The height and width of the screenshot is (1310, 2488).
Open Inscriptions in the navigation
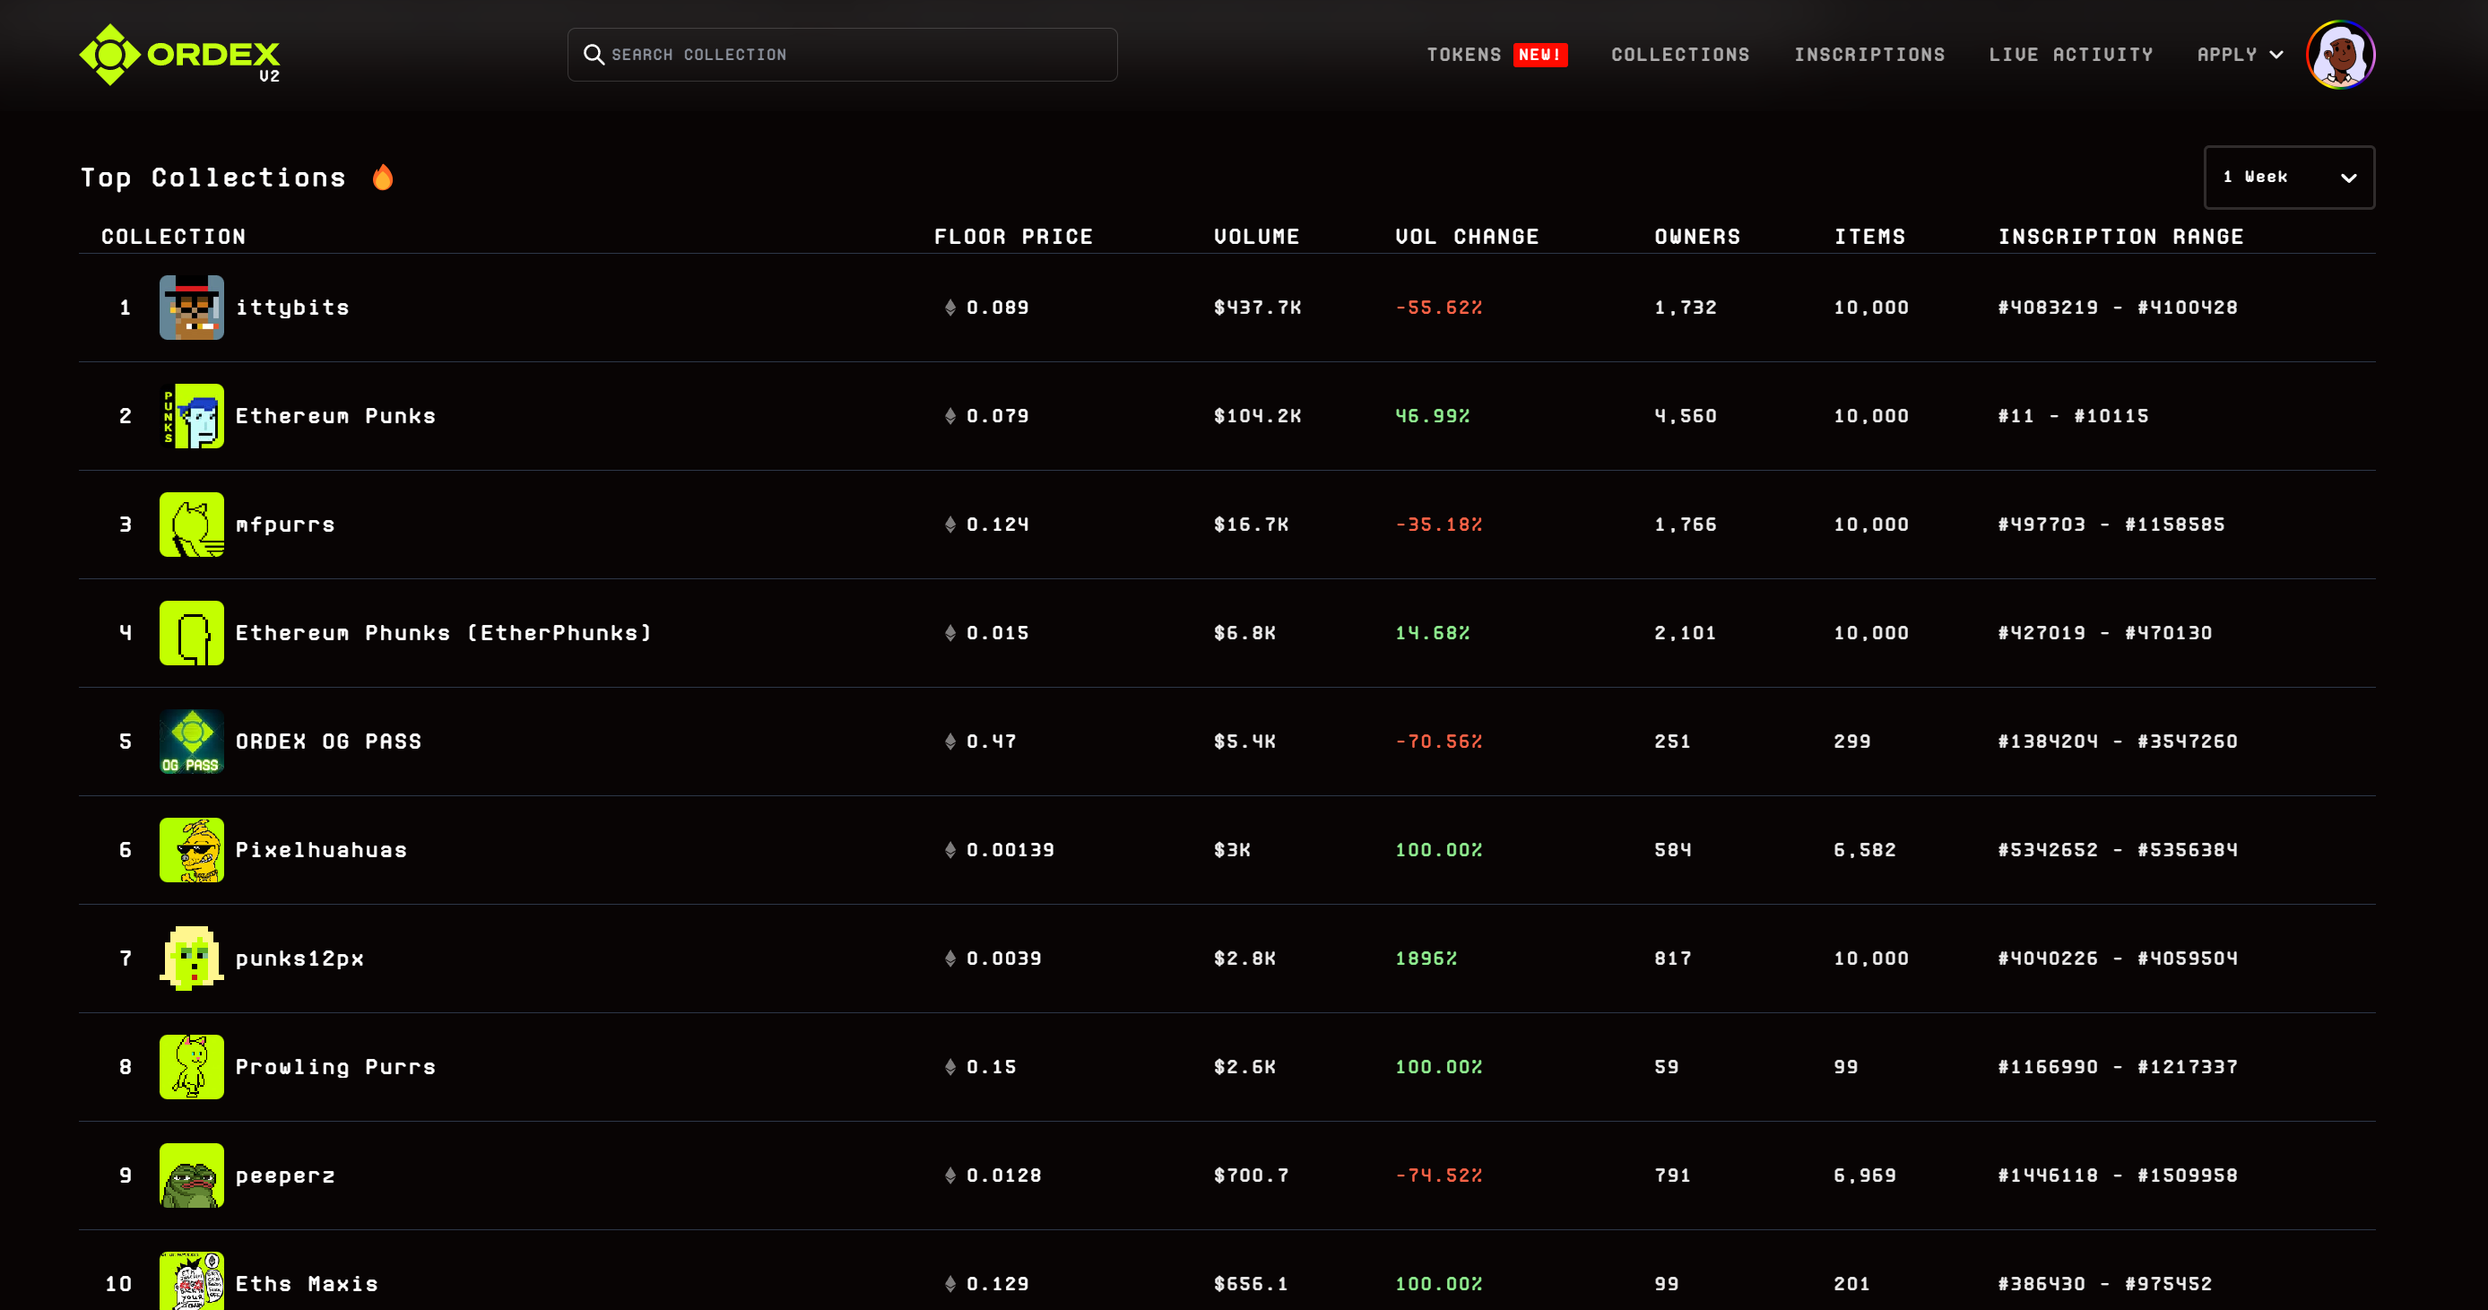(1868, 55)
